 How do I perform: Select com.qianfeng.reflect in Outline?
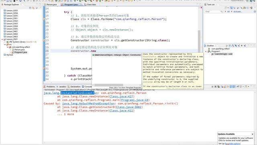click(218, 49)
